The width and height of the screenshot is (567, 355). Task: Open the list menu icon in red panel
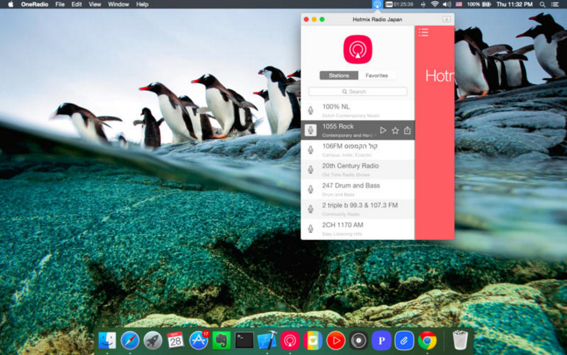[423, 32]
